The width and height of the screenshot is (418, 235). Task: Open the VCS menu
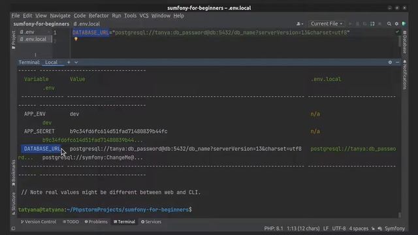(144, 16)
